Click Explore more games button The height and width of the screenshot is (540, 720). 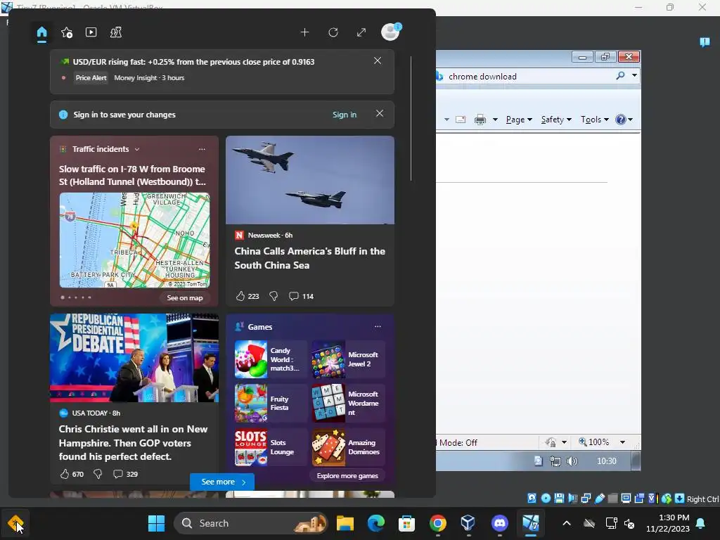[347, 476]
